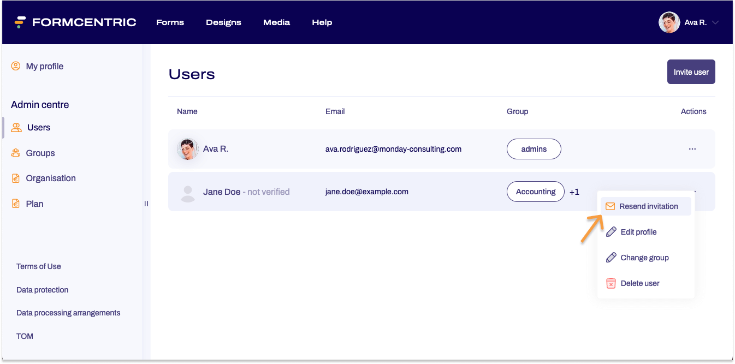The height and width of the screenshot is (364, 735).
Task: Expand Jane Doe's +1 additional groups
Action: [574, 192]
